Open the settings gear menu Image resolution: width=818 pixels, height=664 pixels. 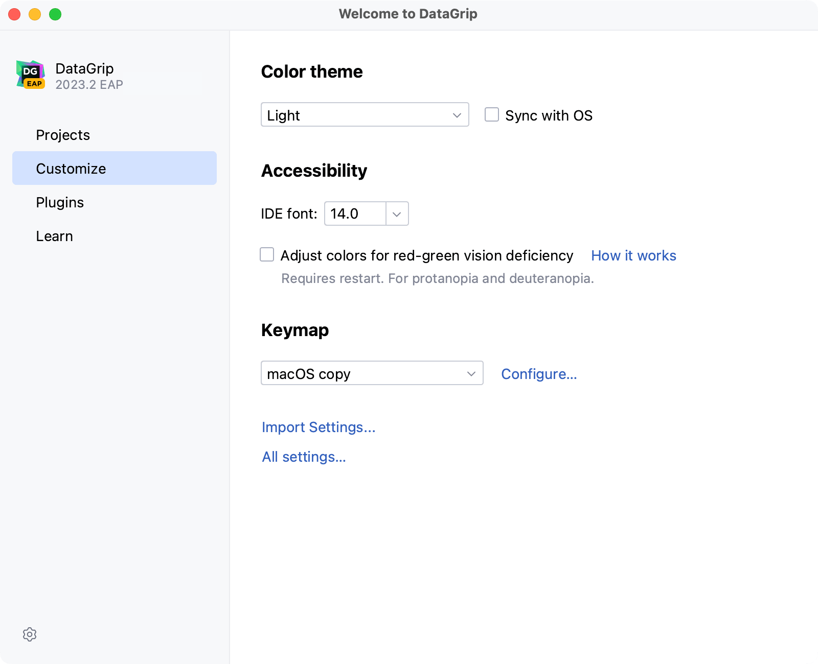(30, 634)
